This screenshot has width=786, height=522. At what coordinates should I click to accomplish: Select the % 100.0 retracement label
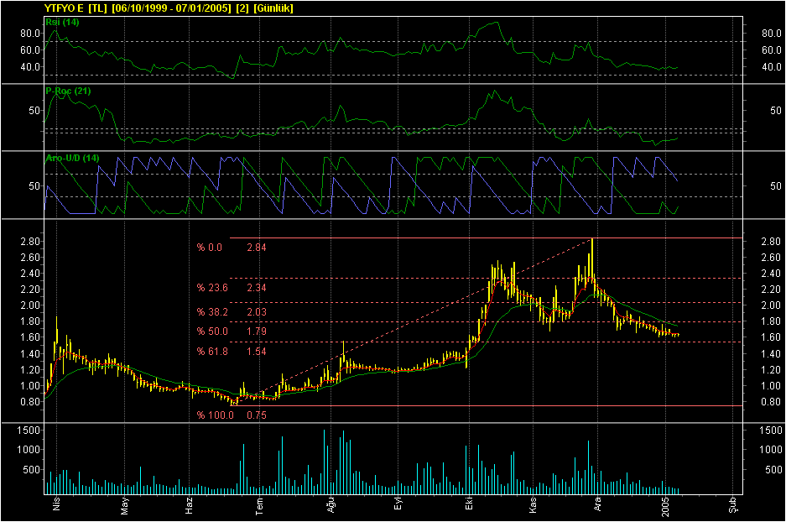coord(215,415)
